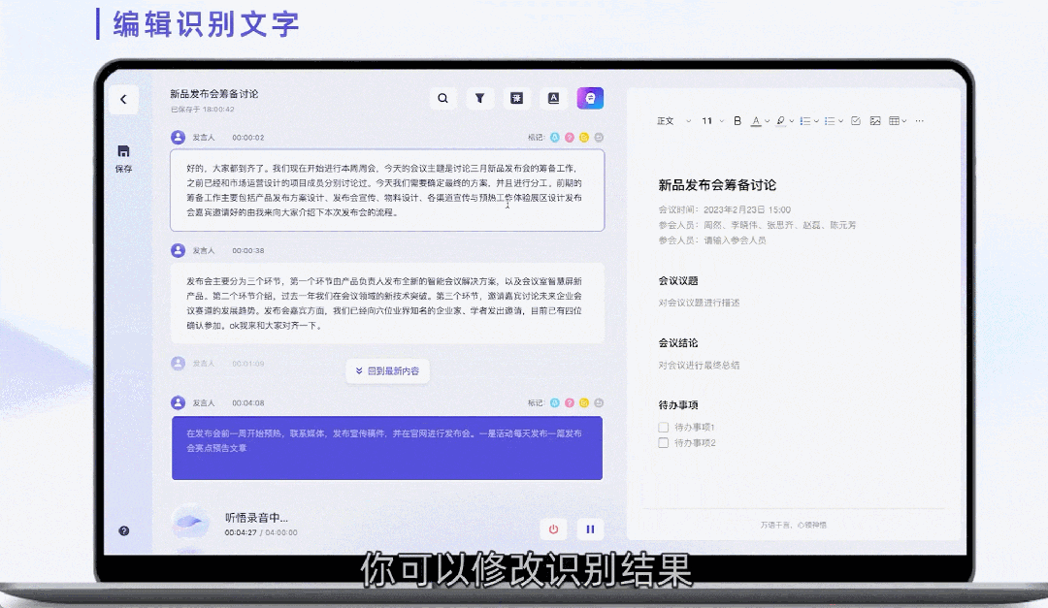Click the 听悟 recording waveform thumbnail
Viewport: 1048px width, 608px height.
pos(190,522)
